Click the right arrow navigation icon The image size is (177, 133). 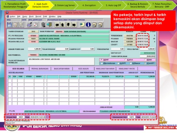pyautogui.click(x=74, y=25)
